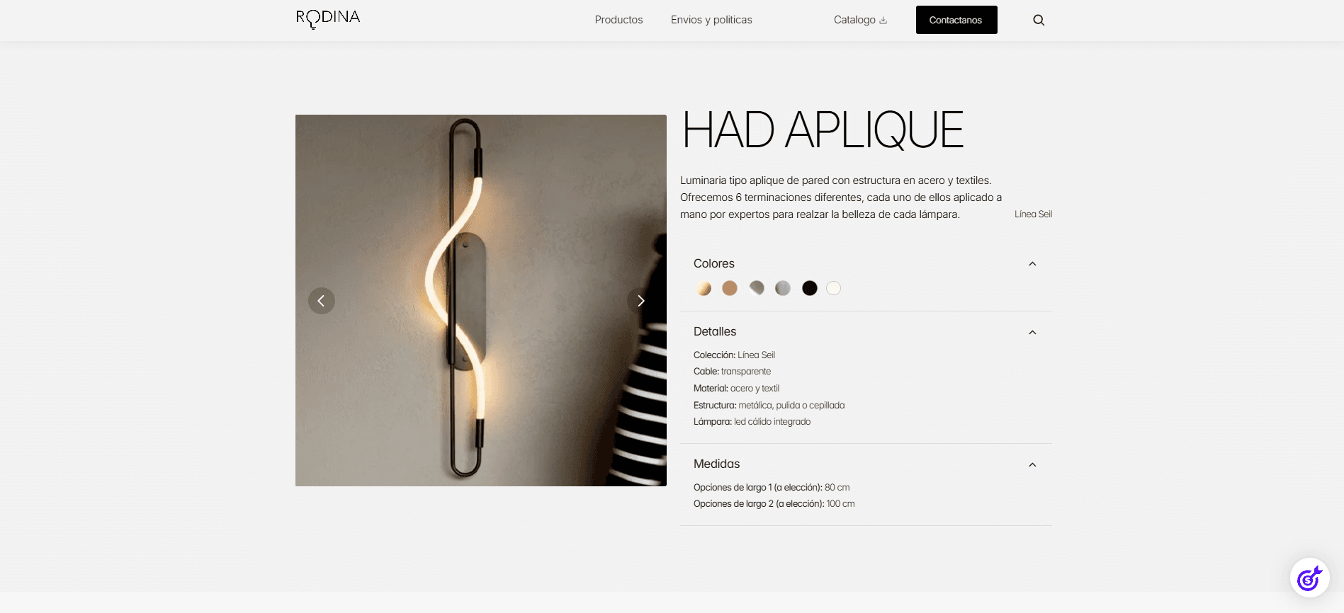1344x613 pixels.
Task: Choose the dark brushed metal swatch
Action: [757, 288]
